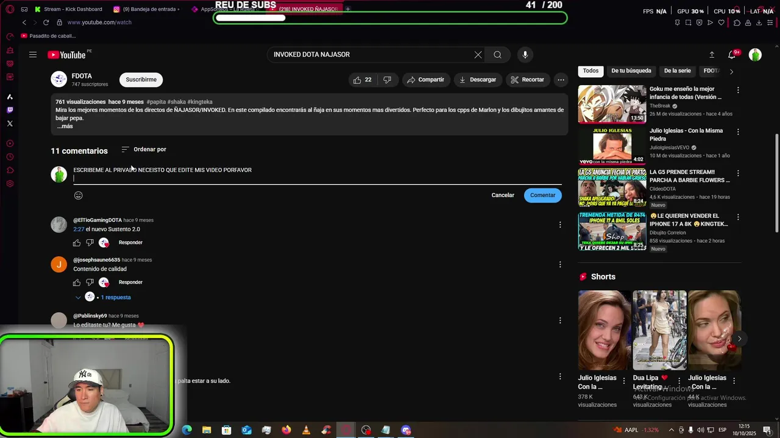Dislike the video with thumbs down
This screenshot has width=780, height=438.
coord(388,80)
